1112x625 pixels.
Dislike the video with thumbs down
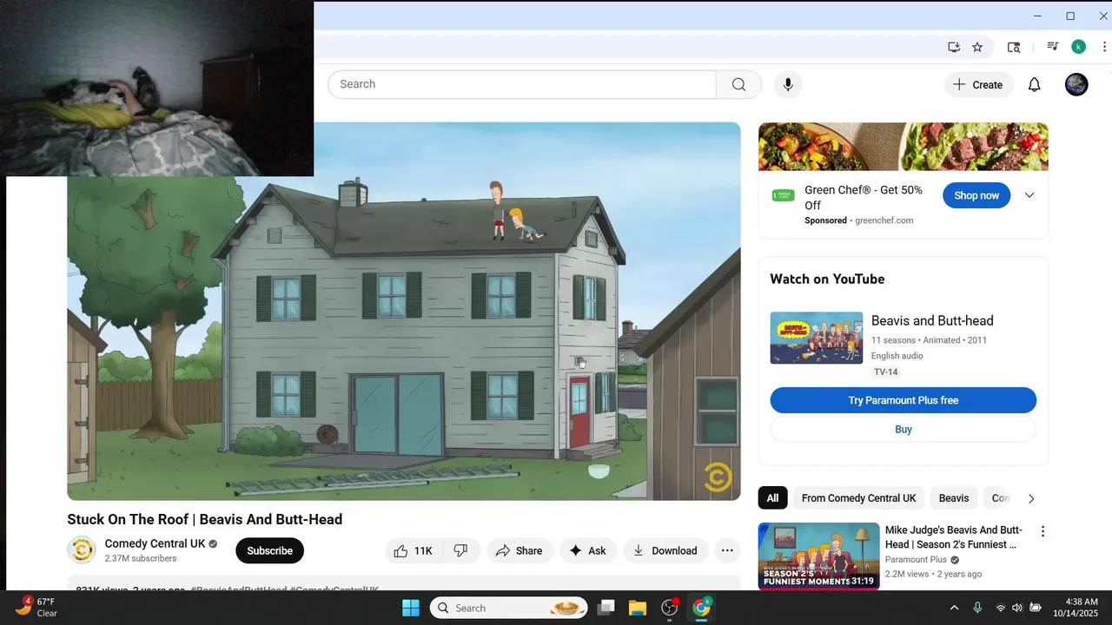click(461, 550)
